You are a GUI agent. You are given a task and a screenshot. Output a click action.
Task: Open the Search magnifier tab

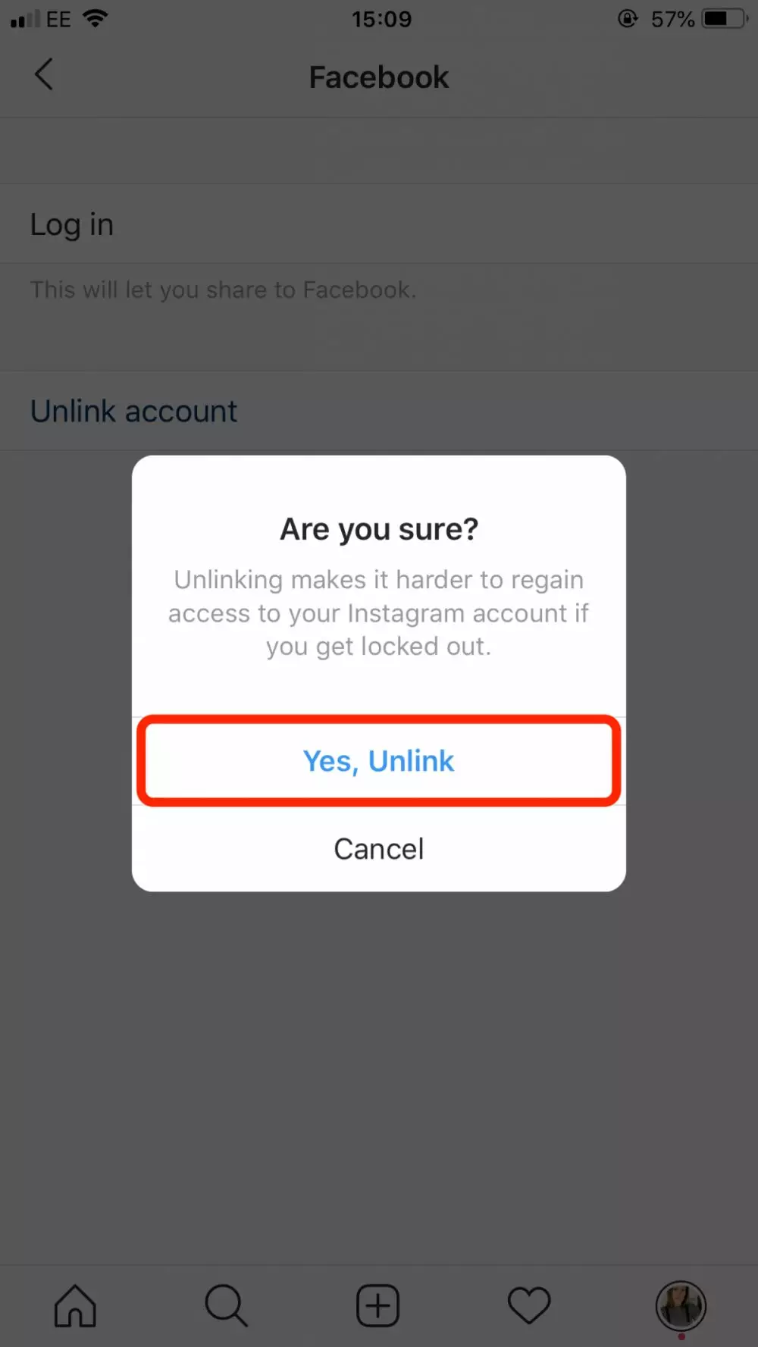226,1305
